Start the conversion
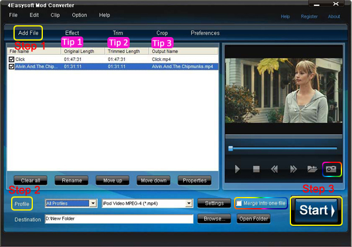 click(x=316, y=211)
